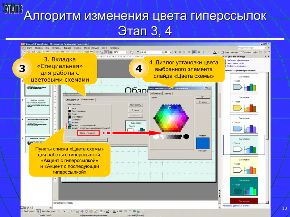The height and width of the screenshot is (217, 290).
Task: Switch to slide sorter view icon
Action: tap(25, 208)
